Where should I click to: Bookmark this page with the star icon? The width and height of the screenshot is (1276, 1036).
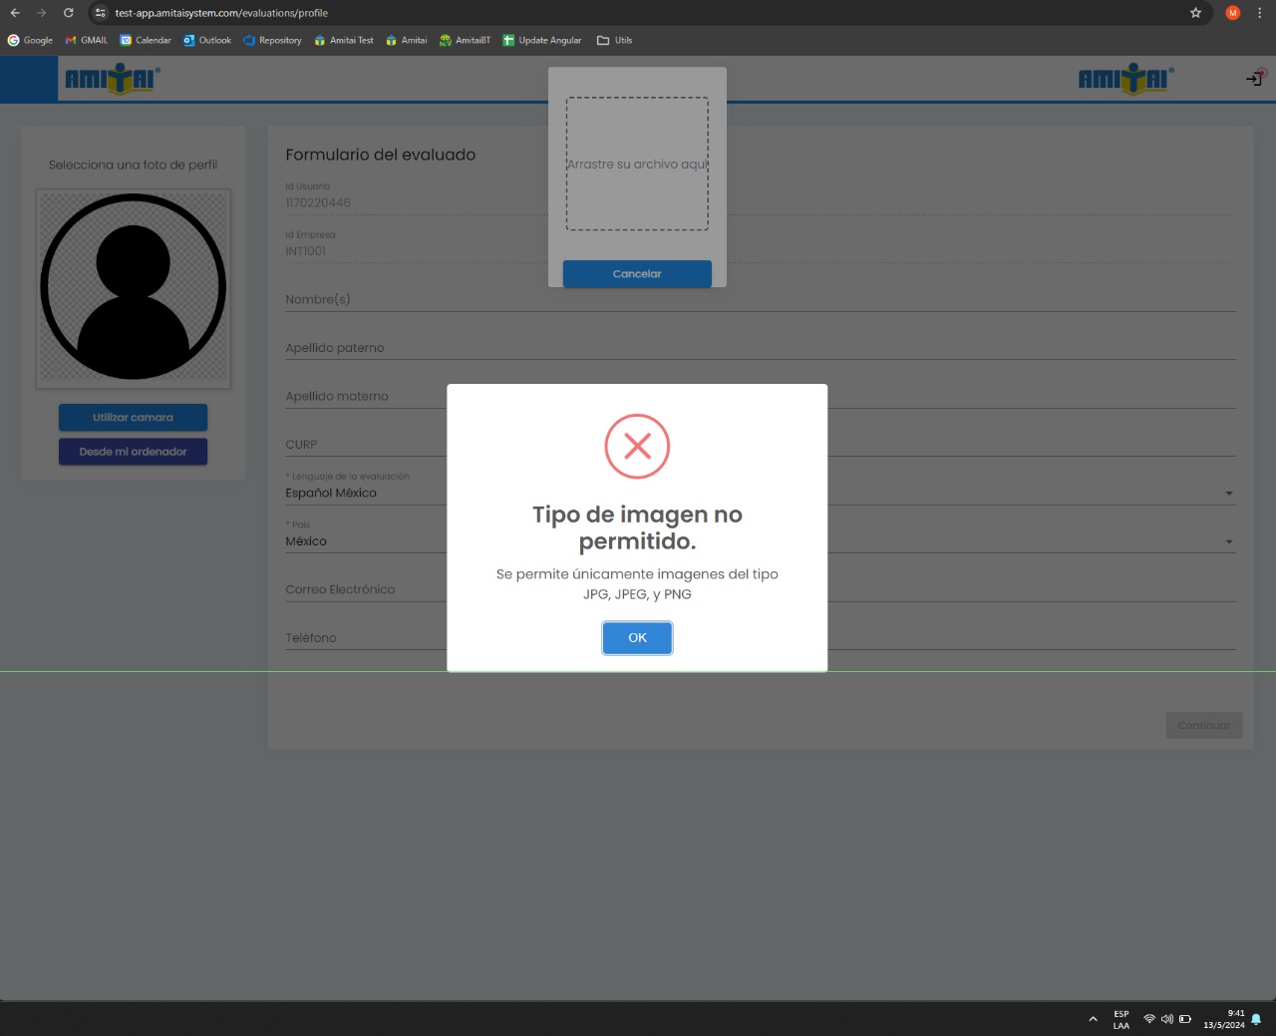[x=1195, y=13]
